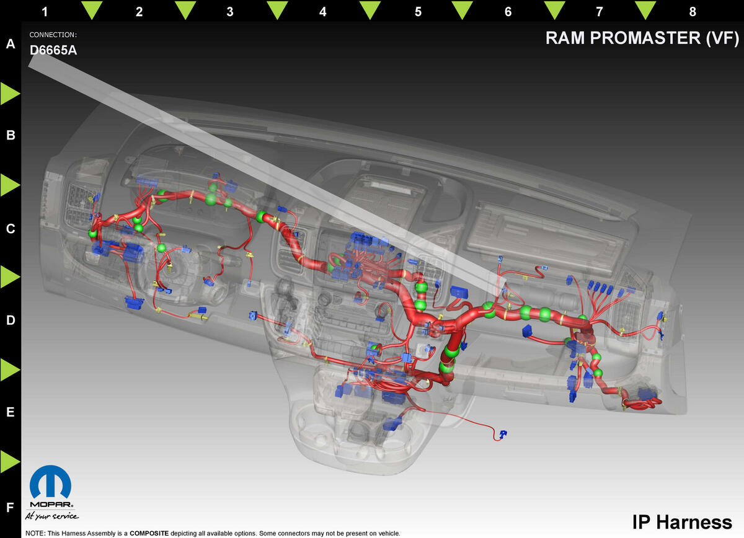Screen dimensions: 744x538
Task: Select the green arrow marker between rows C and D
Action: point(10,277)
